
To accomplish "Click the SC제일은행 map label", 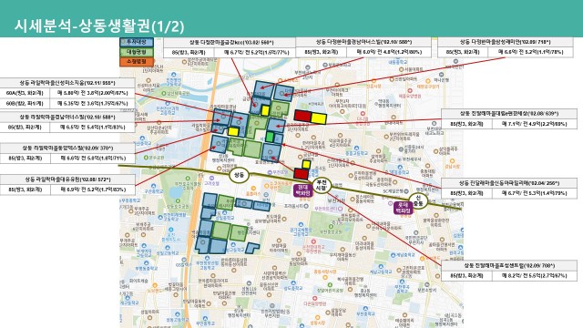I will click(395, 191).
